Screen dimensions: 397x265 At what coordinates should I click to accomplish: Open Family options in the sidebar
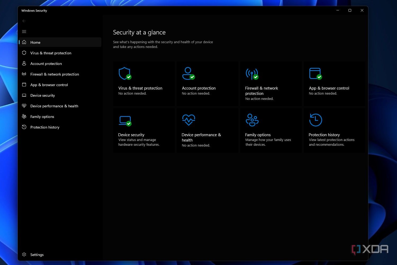pyautogui.click(x=42, y=117)
